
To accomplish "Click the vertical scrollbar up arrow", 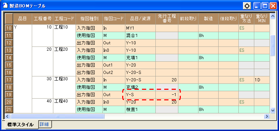I will click(x=273, y=16).
